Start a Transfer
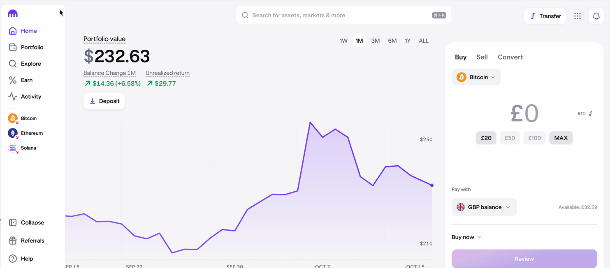 coord(545,16)
